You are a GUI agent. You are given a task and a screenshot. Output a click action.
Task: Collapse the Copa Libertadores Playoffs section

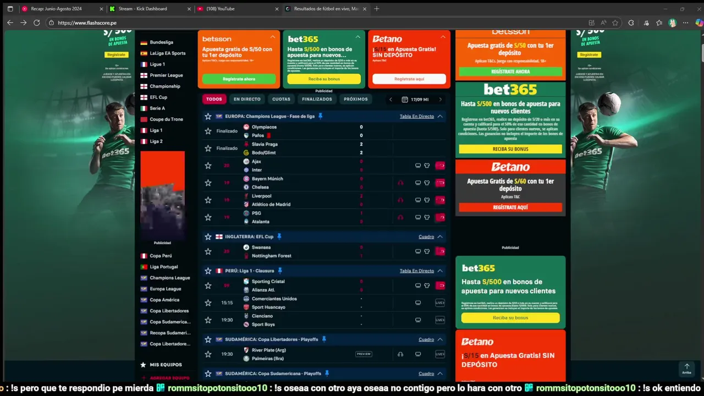pos(440,339)
